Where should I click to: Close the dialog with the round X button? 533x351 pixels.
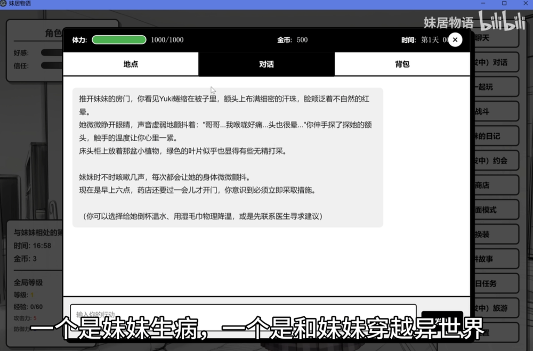pos(455,39)
